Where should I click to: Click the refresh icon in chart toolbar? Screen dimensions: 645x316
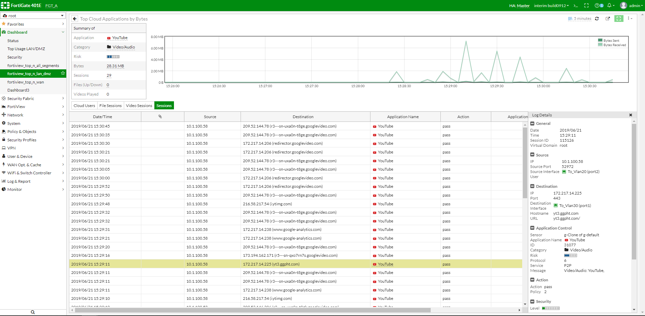(x=597, y=19)
